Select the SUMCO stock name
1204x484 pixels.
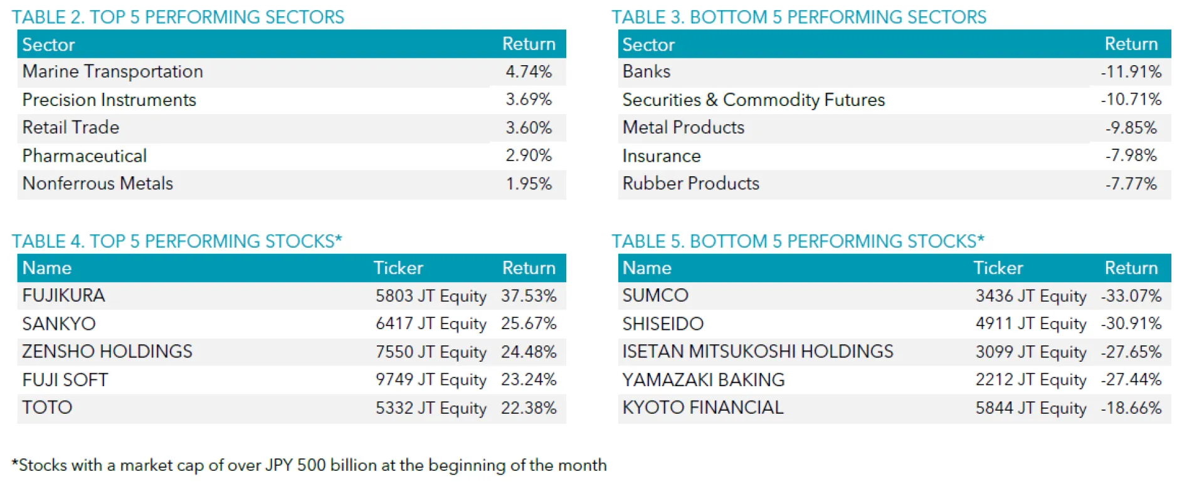pos(655,295)
